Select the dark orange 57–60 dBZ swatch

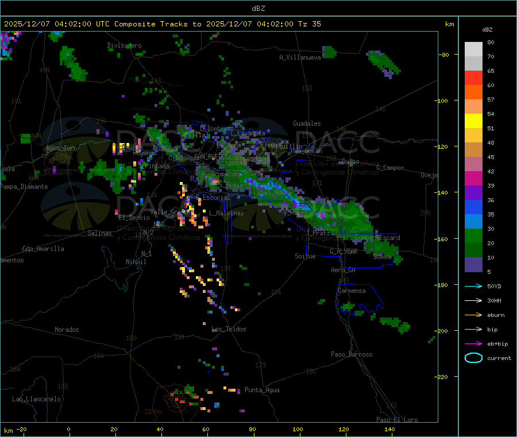coord(473,92)
